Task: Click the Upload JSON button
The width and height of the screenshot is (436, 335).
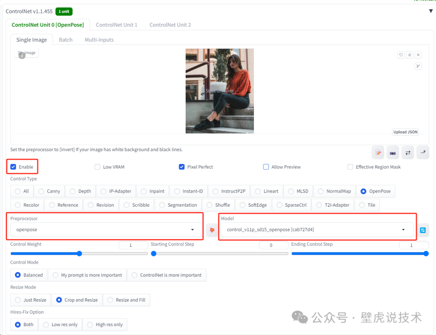Action: [405, 132]
